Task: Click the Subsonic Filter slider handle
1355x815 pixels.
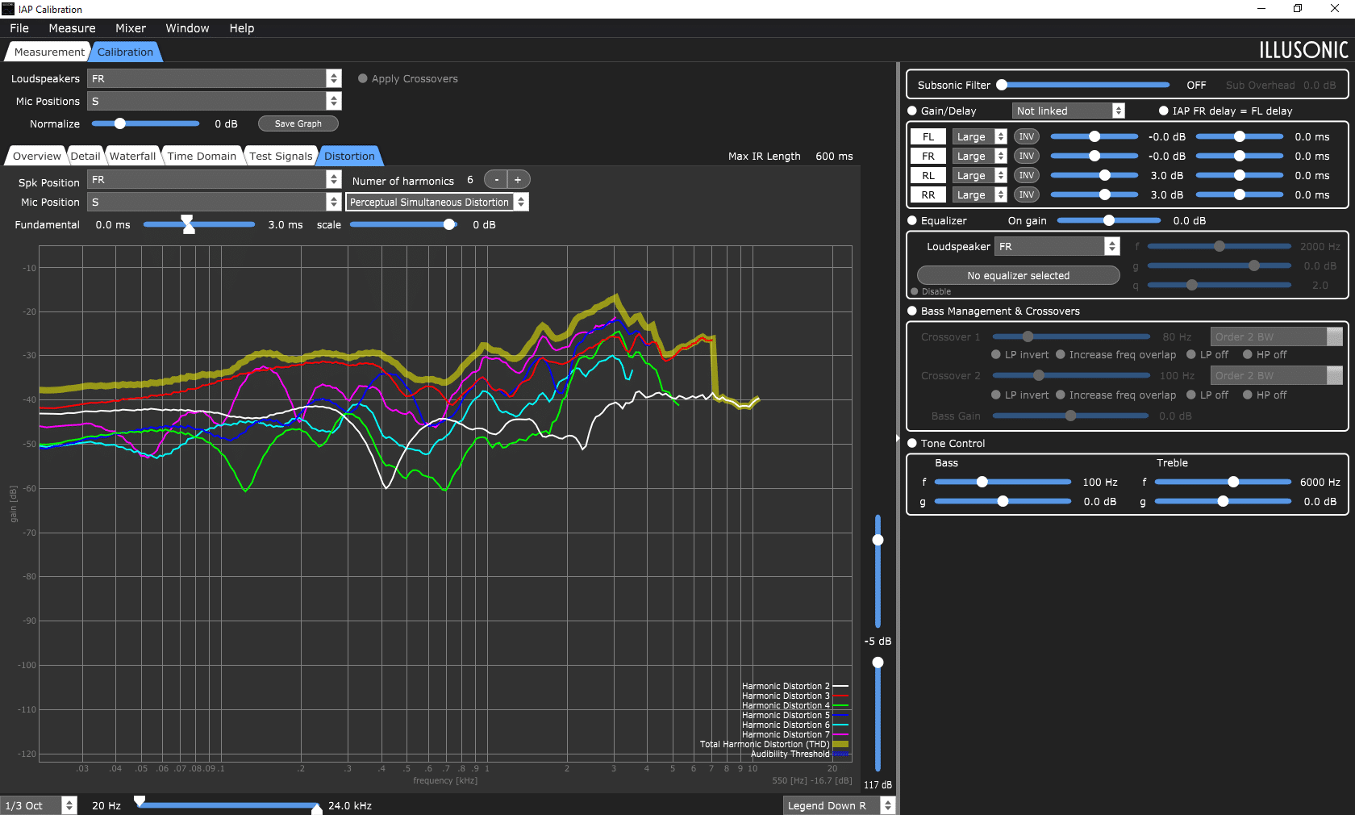Action: point(1002,85)
